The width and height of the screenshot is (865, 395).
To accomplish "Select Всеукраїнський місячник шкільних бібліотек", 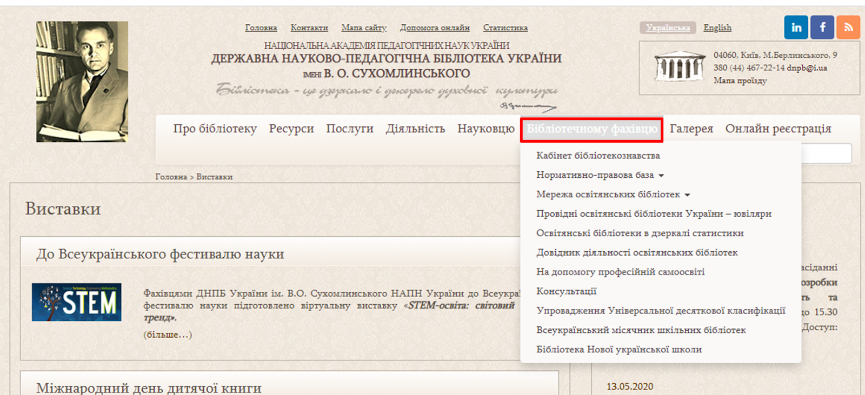I will 641,330.
